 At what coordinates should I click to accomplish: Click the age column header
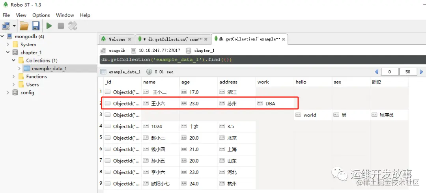198,82
